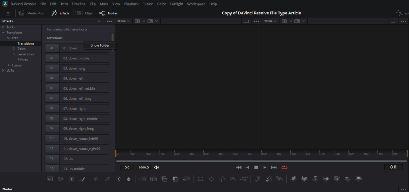Add an Image Plane 3D node
Screen dimensions: 409x192
(x=293, y=179)
